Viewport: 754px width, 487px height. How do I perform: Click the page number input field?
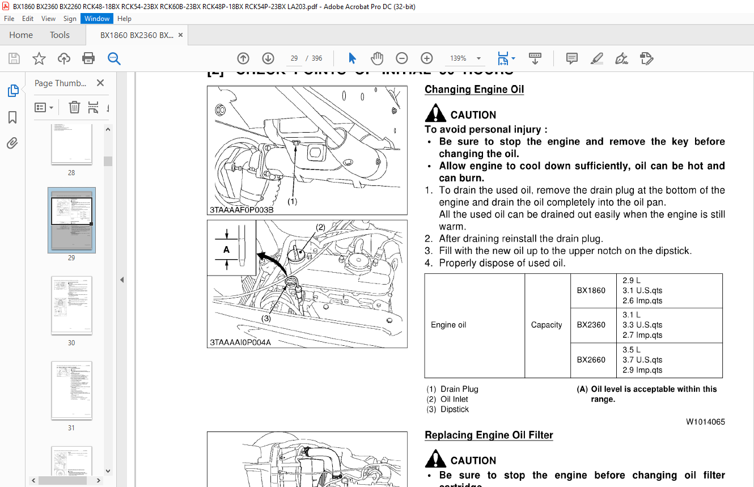click(294, 58)
